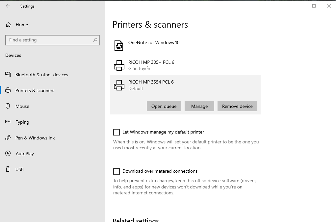Image resolution: width=336 pixels, height=222 pixels.
Task: Maximize the Settings window
Action: tap(314, 6)
